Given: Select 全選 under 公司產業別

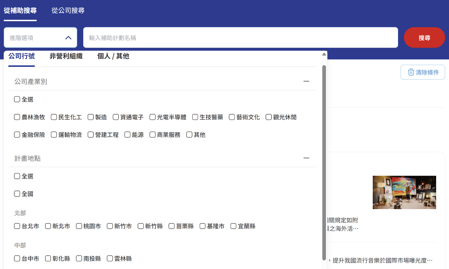Looking at the screenshot, I should coord(17,99).
